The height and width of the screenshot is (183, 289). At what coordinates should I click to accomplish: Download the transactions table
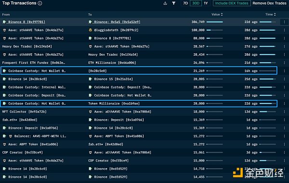[165, 3]
